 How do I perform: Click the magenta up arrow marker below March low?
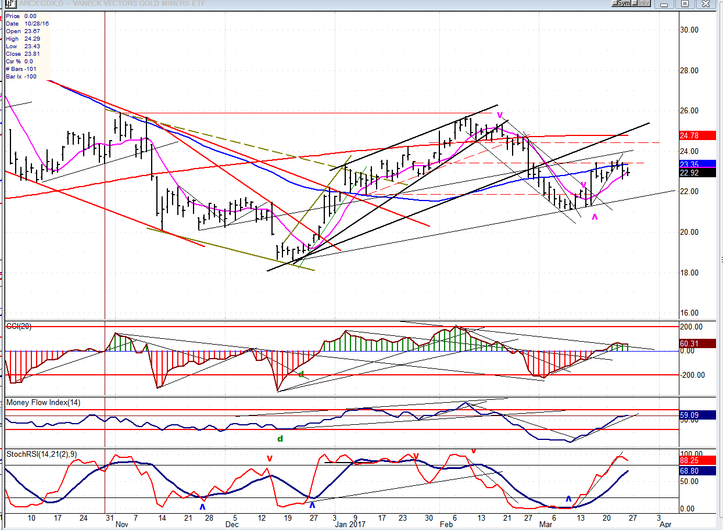pos(594,217)
